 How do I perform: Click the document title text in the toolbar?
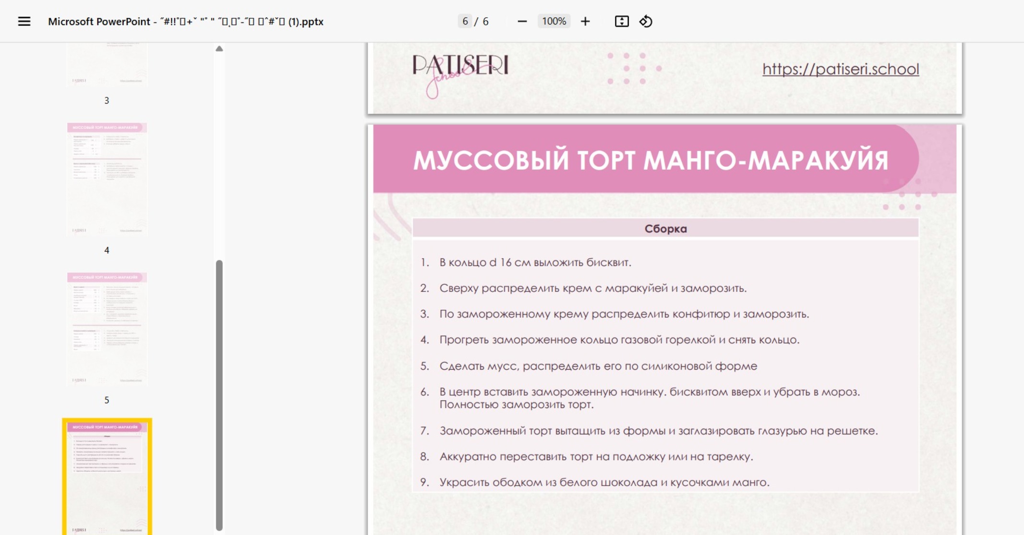click(186, 22)
